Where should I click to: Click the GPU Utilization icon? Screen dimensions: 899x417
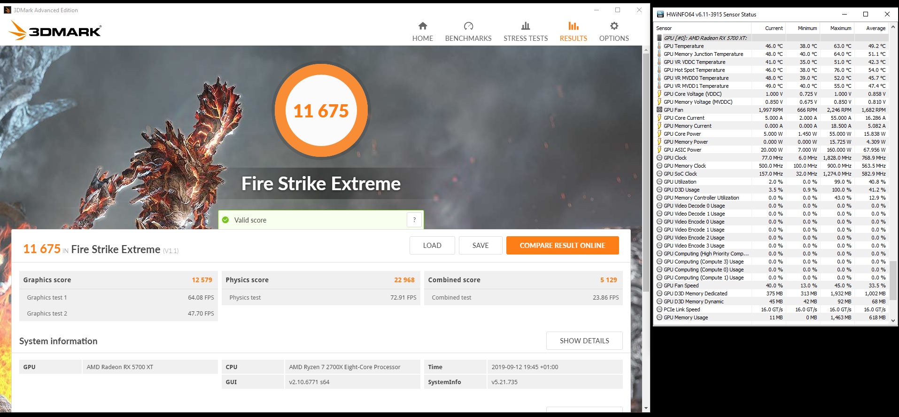pyautogui.click(x=659, y=182)
